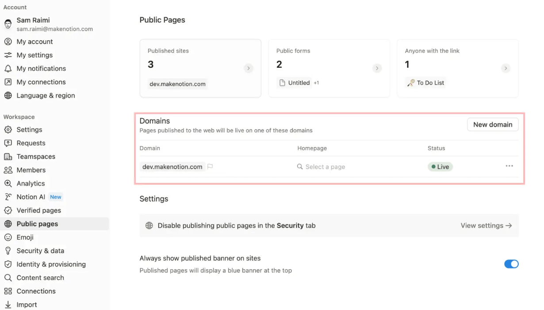Click the My account person icon
544x310 pixels.
[8, 42]
